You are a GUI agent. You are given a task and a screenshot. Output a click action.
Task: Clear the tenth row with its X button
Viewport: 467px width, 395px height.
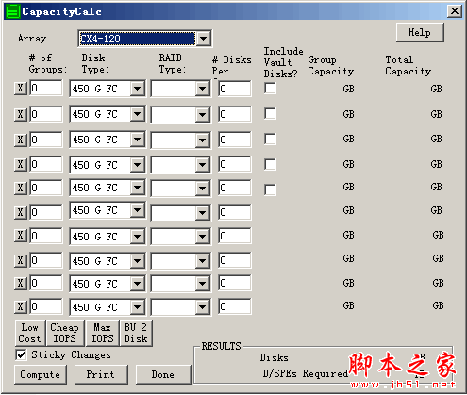pyautogui.click(x=21, y=306)
